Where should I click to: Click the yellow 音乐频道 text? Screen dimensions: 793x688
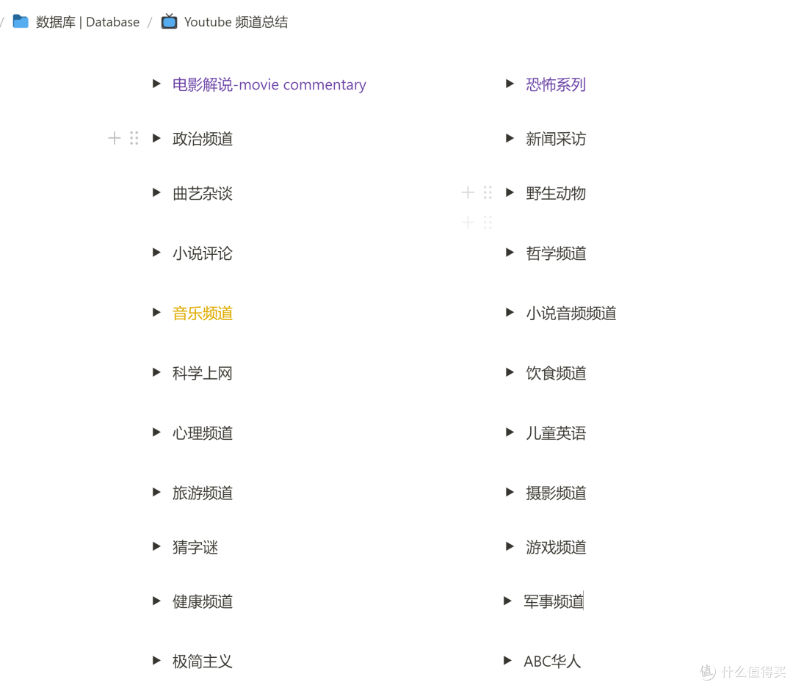pos(203,313)
